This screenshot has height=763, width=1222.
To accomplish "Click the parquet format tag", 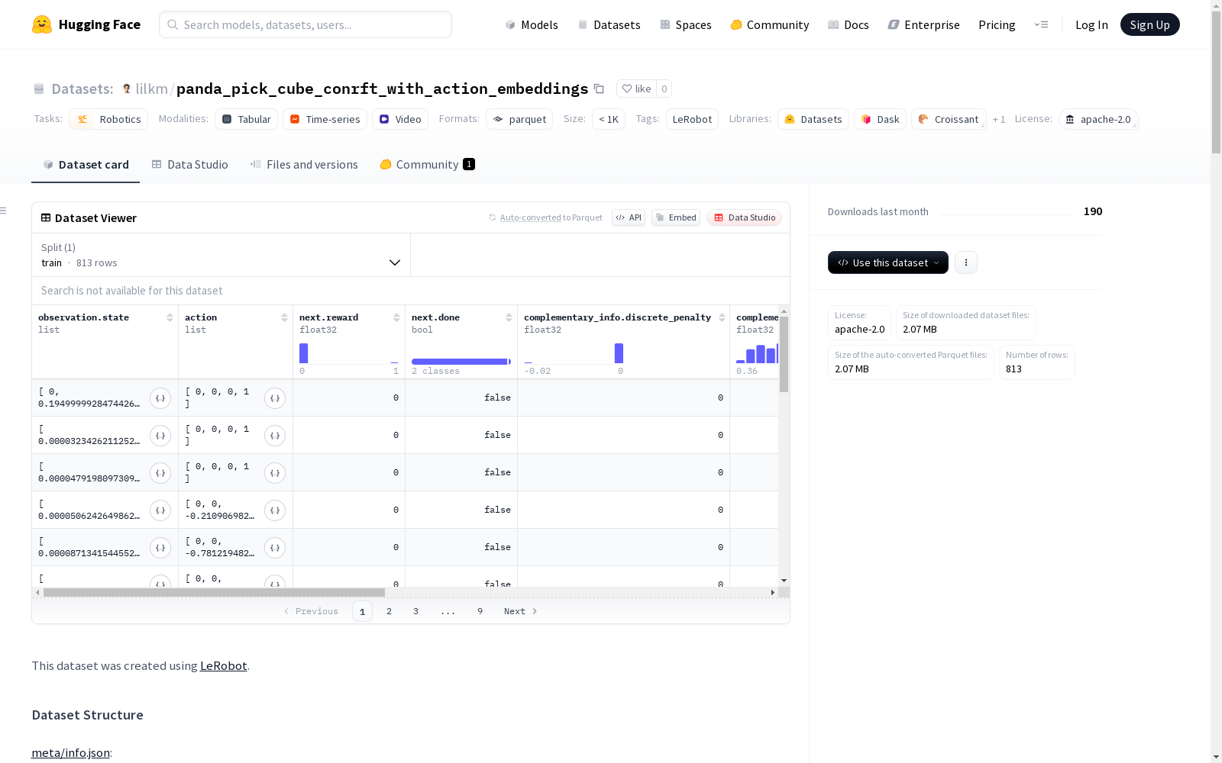I will (519, 119).
